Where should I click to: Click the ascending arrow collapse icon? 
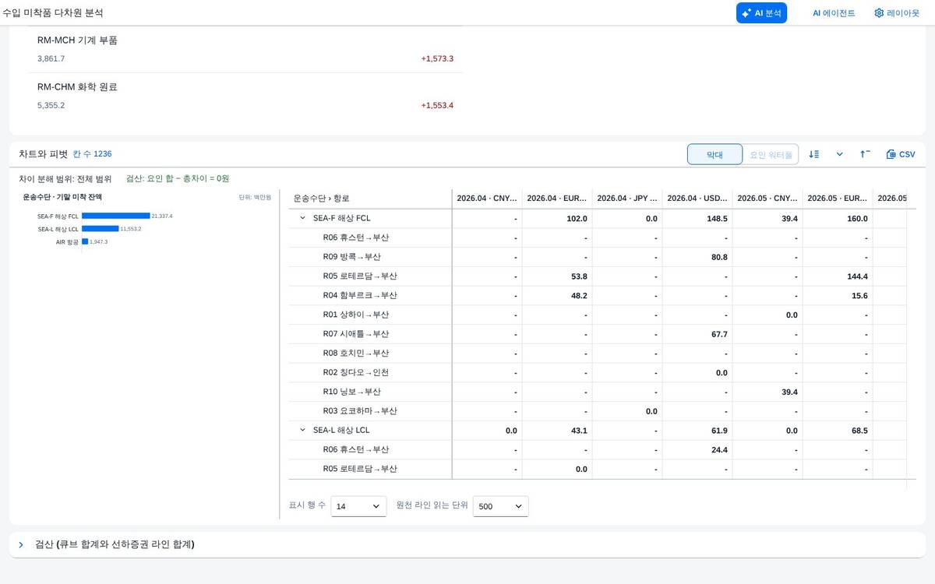click(866, 154)
